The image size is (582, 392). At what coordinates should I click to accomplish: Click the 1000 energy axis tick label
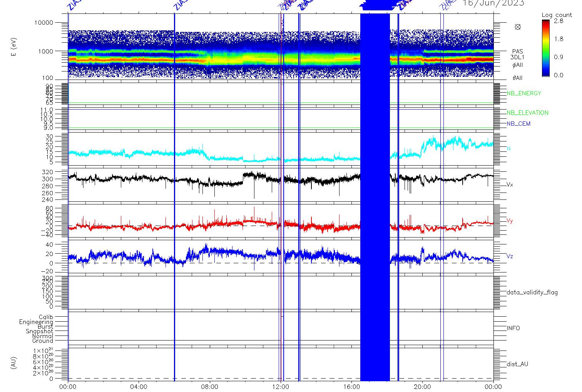(45, 51)
